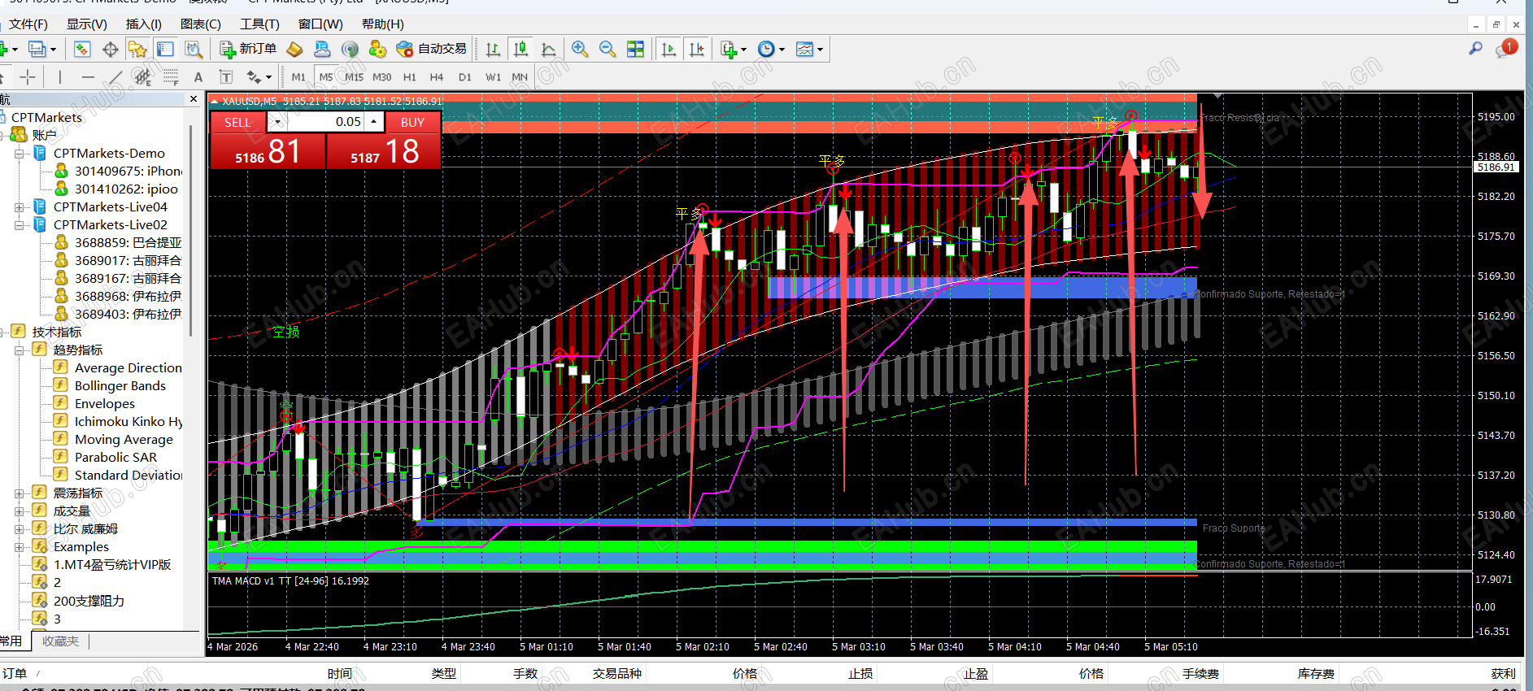Click the lot size 0.05 field
The height and width of the screenshot is (691, 1533).
[325, 122]
